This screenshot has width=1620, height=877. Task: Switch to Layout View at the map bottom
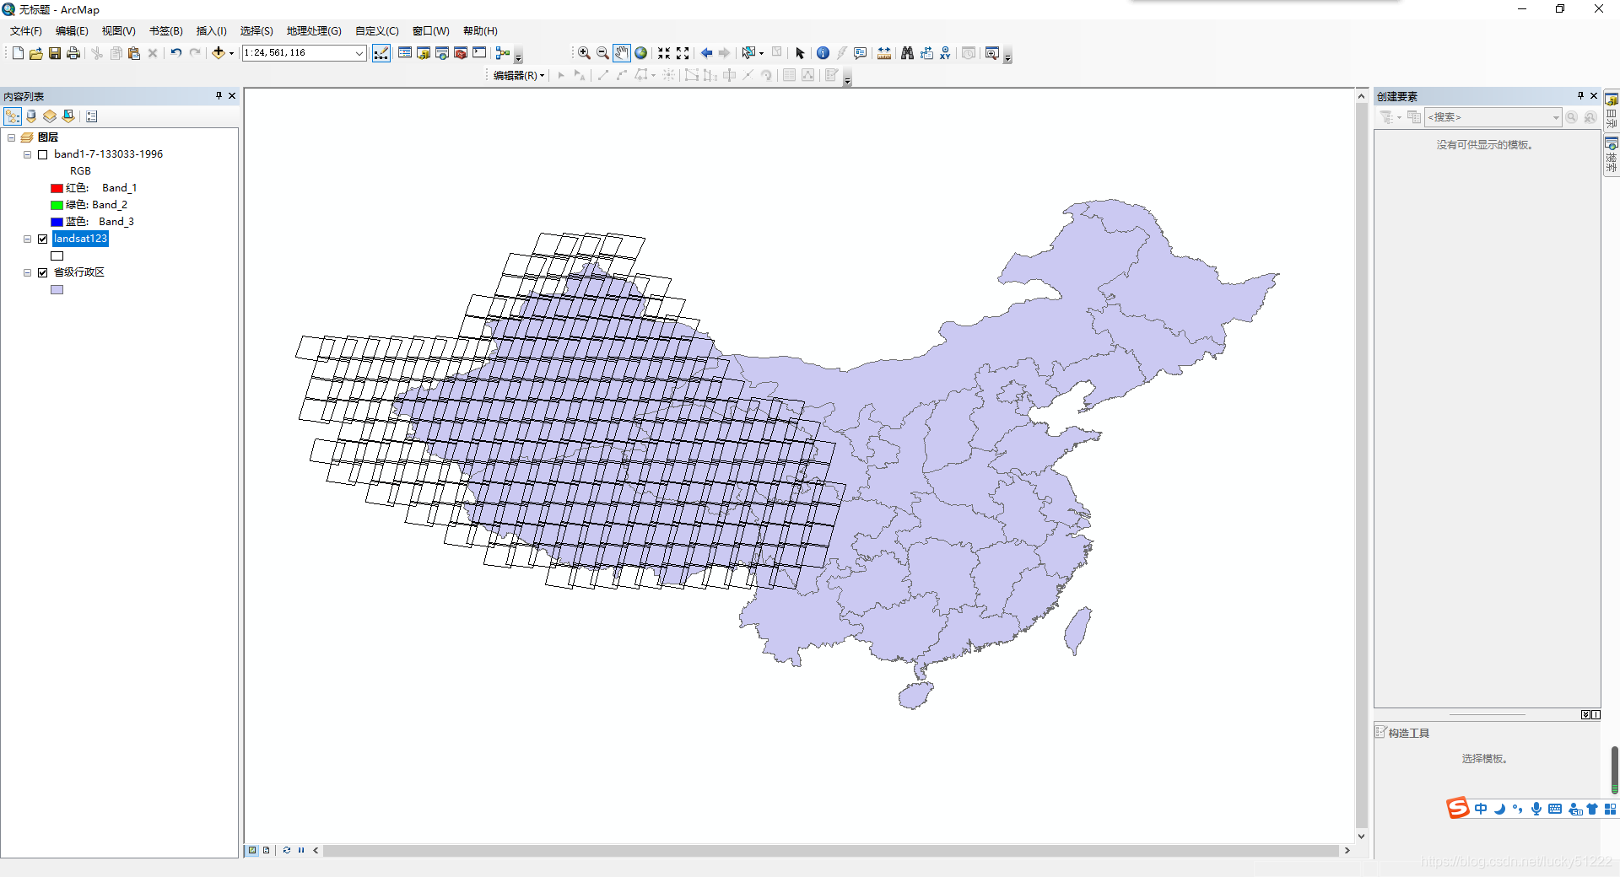[267, 850]
